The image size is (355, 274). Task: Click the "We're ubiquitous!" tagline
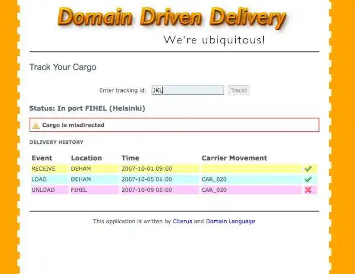[214, 40]
